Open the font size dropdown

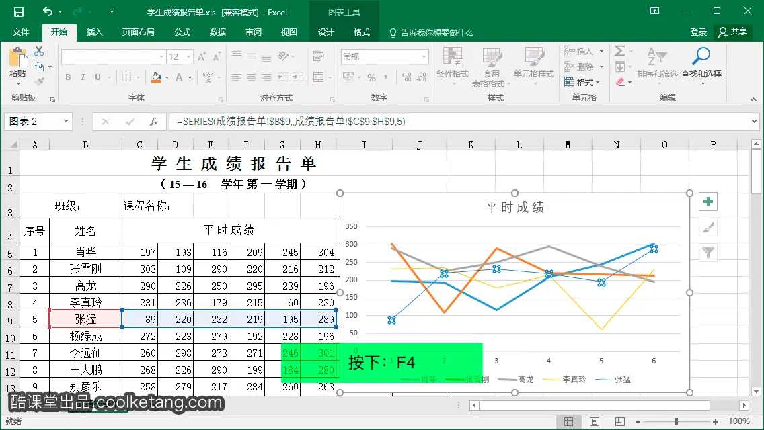pyautogui.click(x=189, y=57)
